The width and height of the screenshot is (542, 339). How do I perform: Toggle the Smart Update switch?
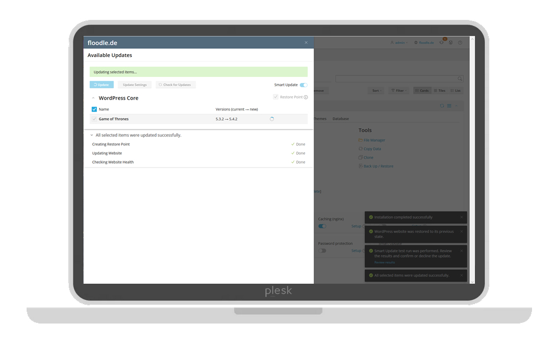pos(304,85)
